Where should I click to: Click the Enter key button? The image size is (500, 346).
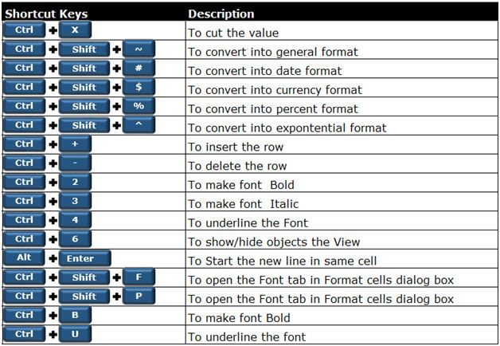[85, 258]
